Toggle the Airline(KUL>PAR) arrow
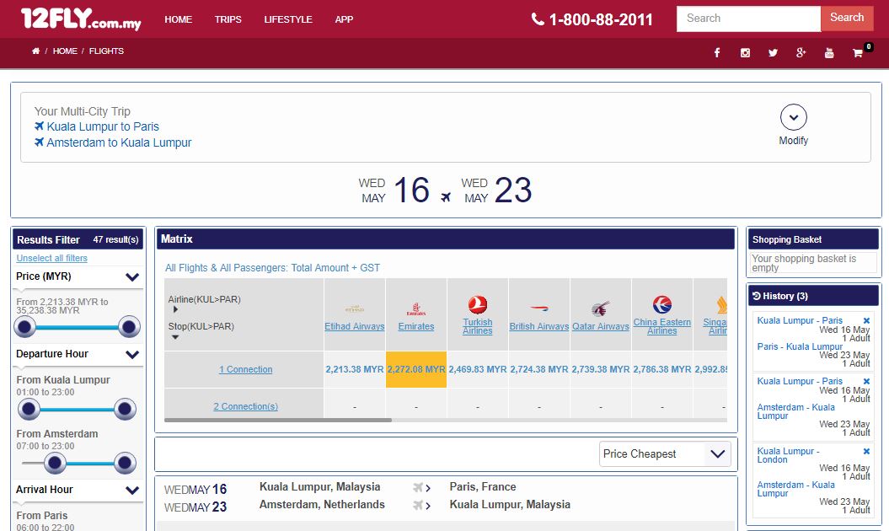Screen dimensions: 889x531 [175, 310]
